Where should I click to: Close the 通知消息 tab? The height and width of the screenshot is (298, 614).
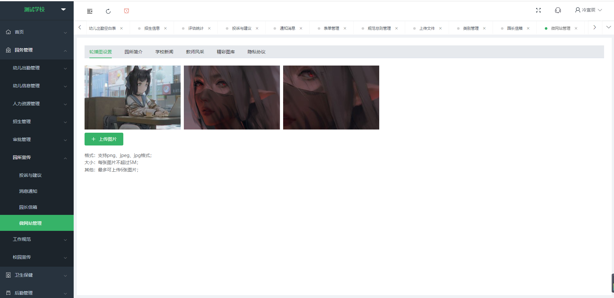pos(301,28)
